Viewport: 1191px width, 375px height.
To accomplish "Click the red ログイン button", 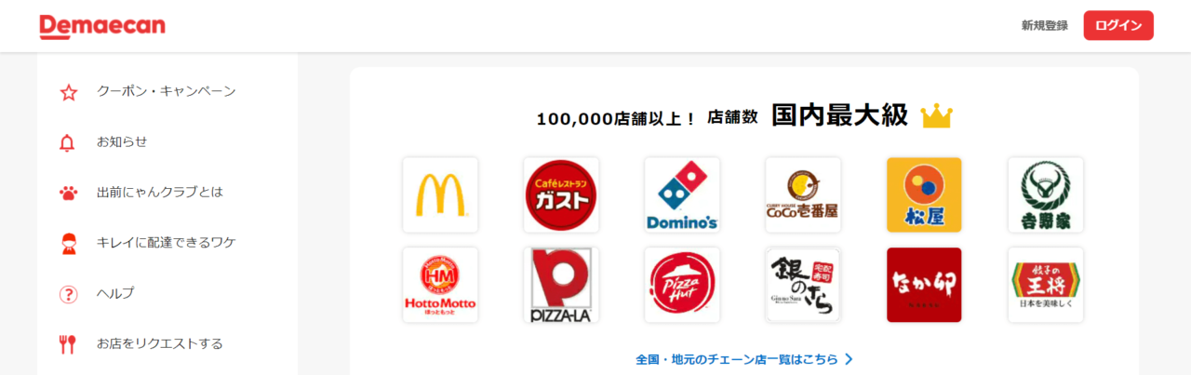I will [x=1118, y=25].
